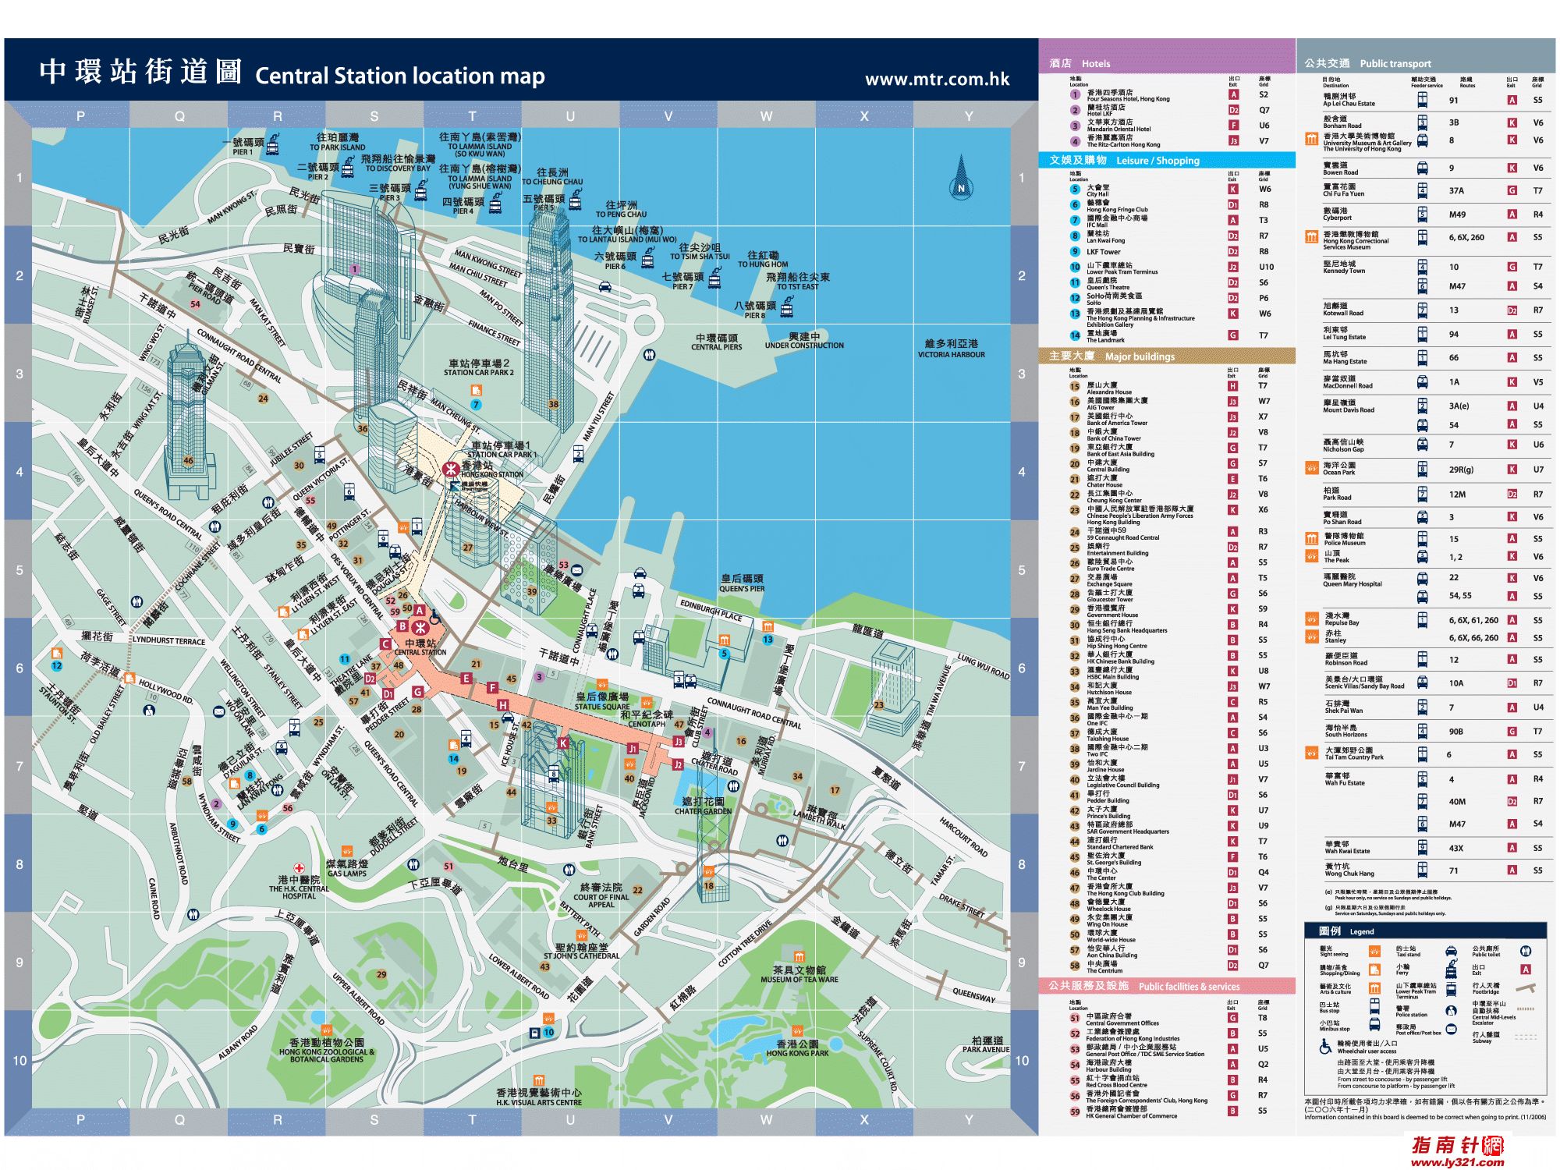Click the red Exit A swatch in legend
This screenshot has height=1170, width=1560.
tap(1526, 970)
